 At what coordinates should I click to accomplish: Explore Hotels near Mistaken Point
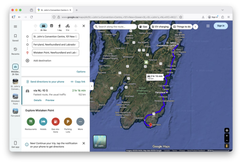click(x=43, y=122)
